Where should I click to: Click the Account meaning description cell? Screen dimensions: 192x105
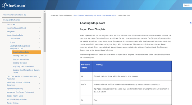[132, 76]
